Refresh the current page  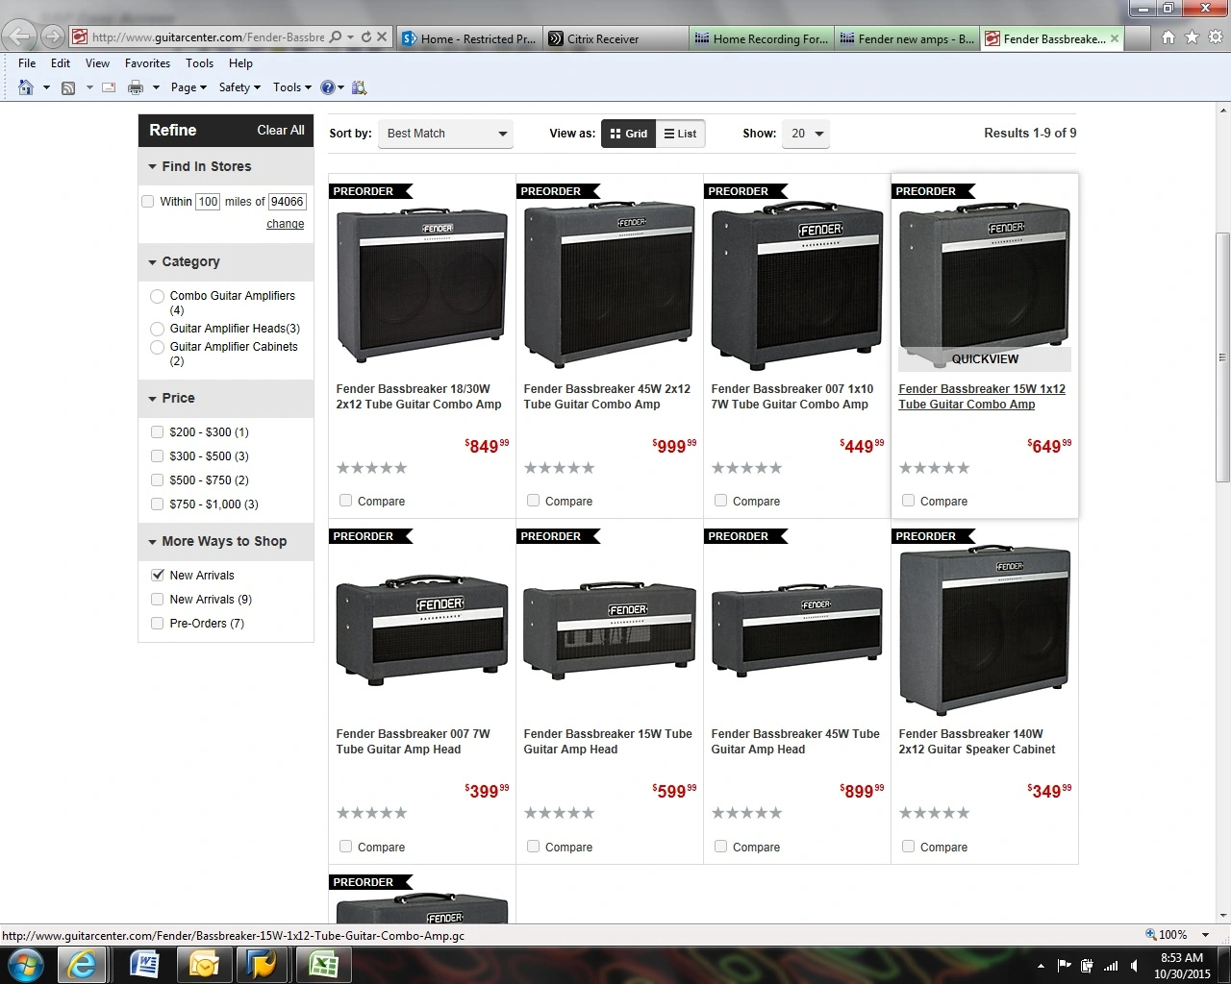(x=366, y=37)
